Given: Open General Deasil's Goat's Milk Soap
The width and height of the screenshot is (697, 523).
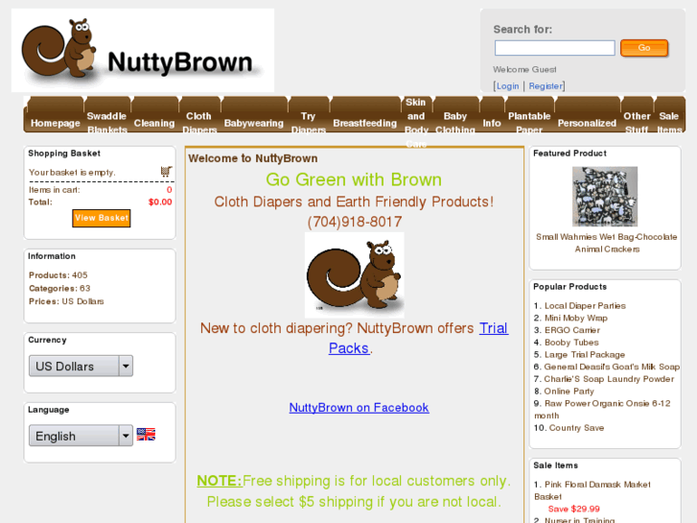Looking at the screenshot, I should click(x=612, y=367).
